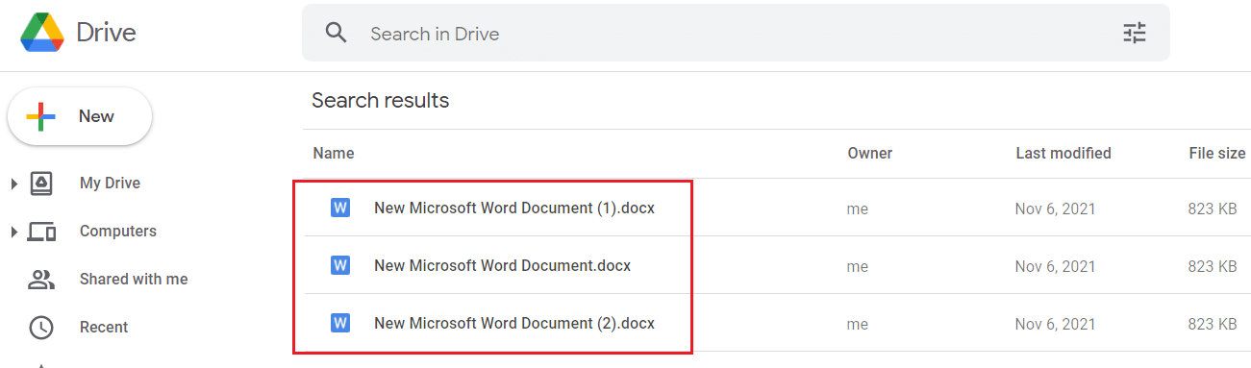Image resolution: width=1251 pixels, height=368 pixels.
Task: Click the Computers icon in sidebar
Action: coord(41,232)
